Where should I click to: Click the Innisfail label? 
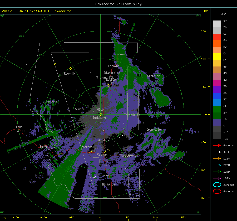coord(106,95)
